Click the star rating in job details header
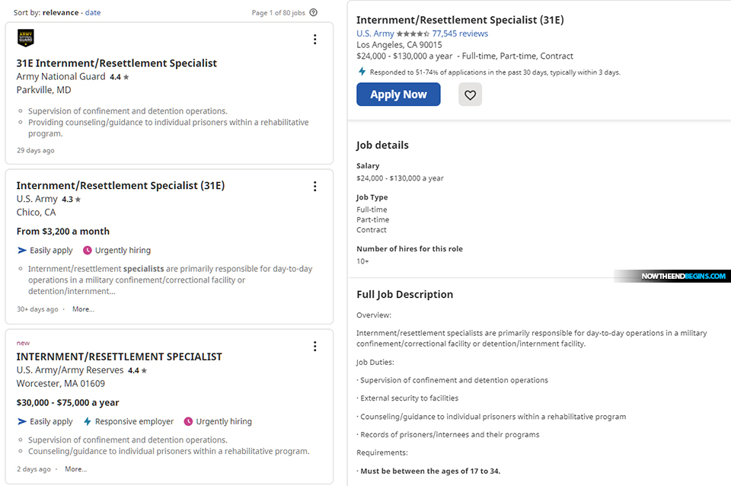 pyautogui.click(x=412, y=34)
